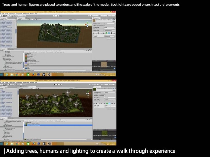
Task: Open Chrome from the lower Windows taskbar
Action: (17, 144)
